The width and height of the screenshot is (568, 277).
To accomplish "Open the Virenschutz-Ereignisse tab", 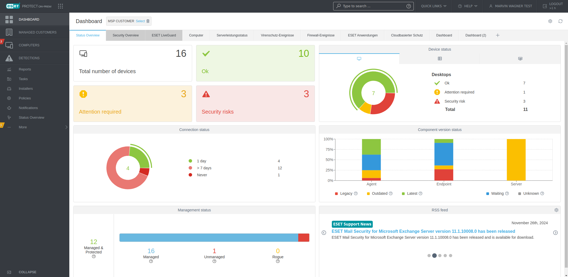I will tap(277, 35).
